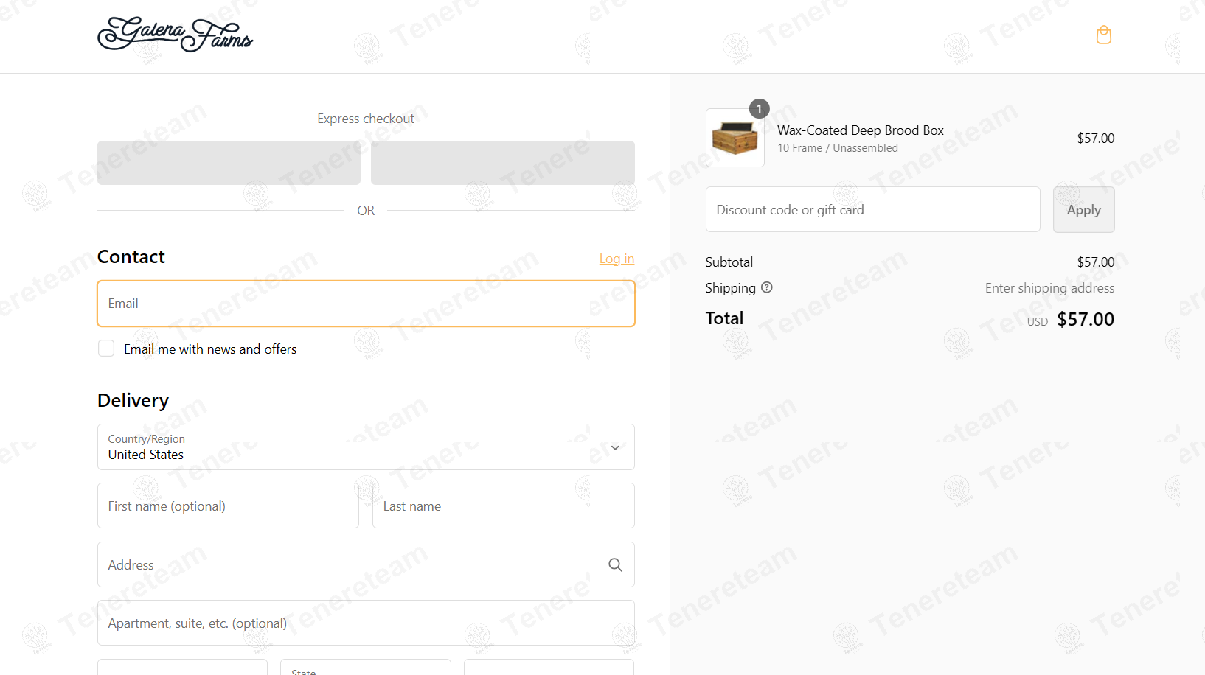Select the Apartment, suite, etc. field
The width and height of the screenshot is (1205, 675).
pyautogui.click(x=366, y=623)
